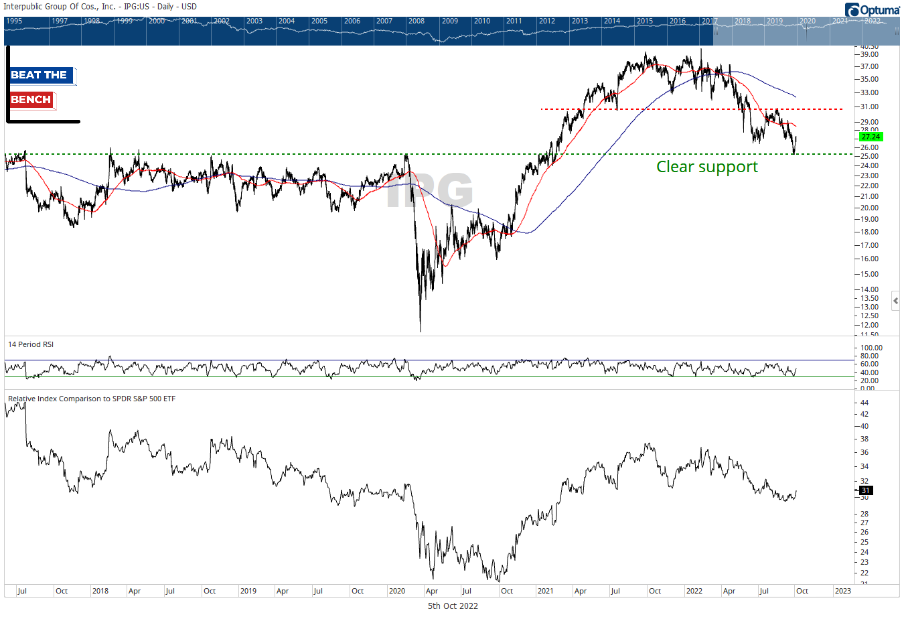This screenshot has width=904, height=619.
Task: Select the black 31 relative index value tag
Action: coord(866,490)
